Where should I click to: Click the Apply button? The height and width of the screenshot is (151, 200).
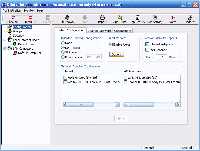pyautogui.click(x=121, y=118)
